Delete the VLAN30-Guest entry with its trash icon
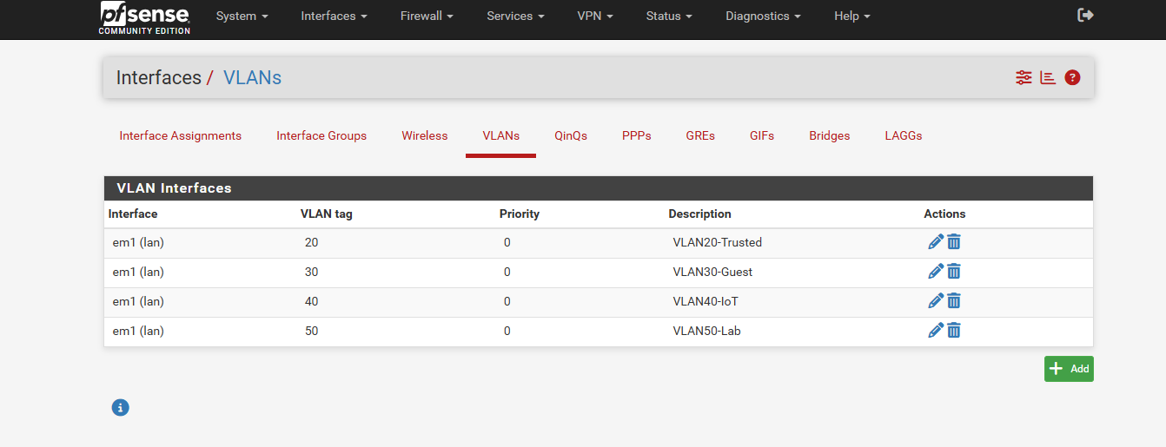The width and height of the screenshot is (1166, 447). point(953,272)
